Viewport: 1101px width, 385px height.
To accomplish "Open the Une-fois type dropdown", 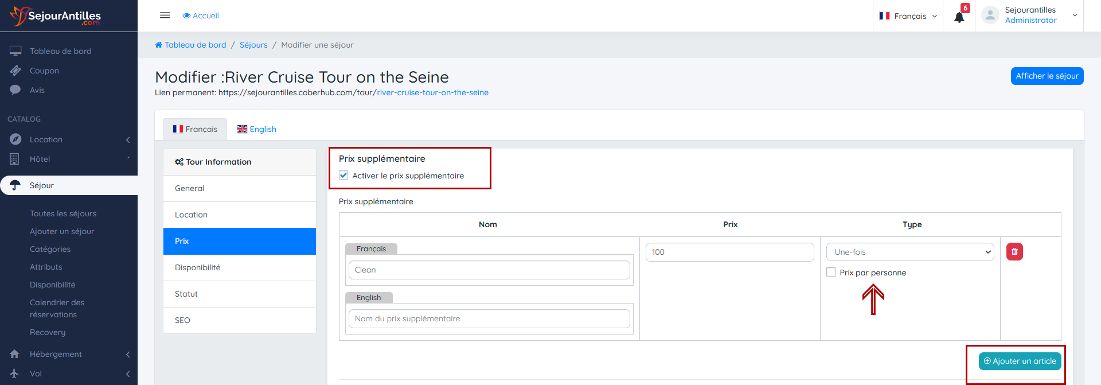I will (910, 252).
